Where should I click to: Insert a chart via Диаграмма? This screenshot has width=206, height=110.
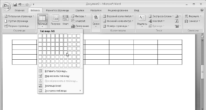point(80,26)
